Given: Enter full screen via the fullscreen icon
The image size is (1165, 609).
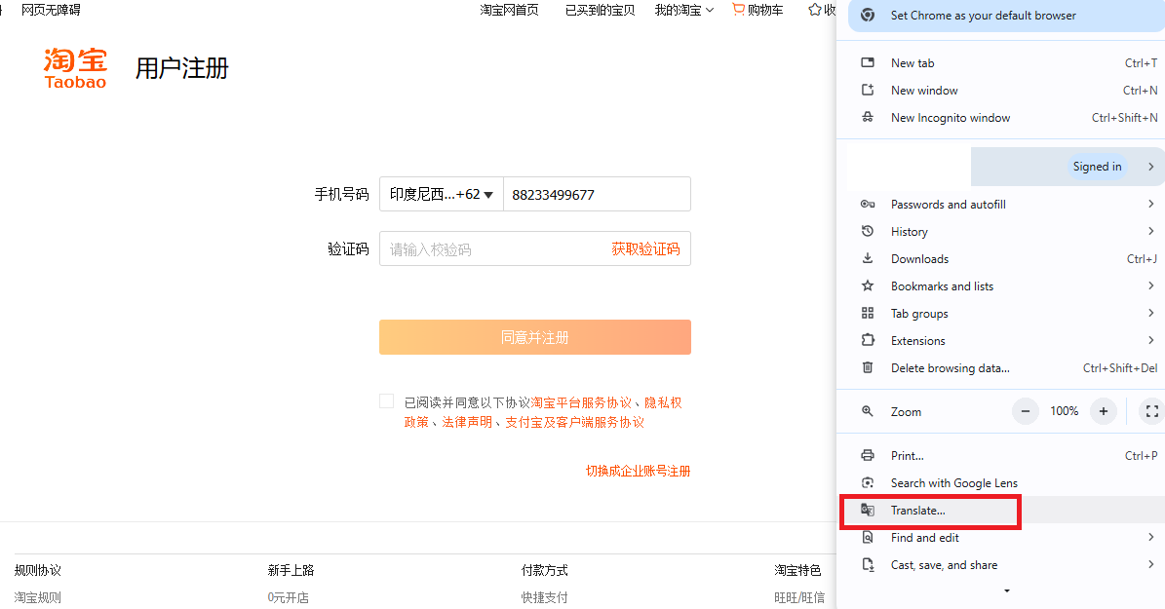Looking at the screenshot, I should pos(1151,410).
